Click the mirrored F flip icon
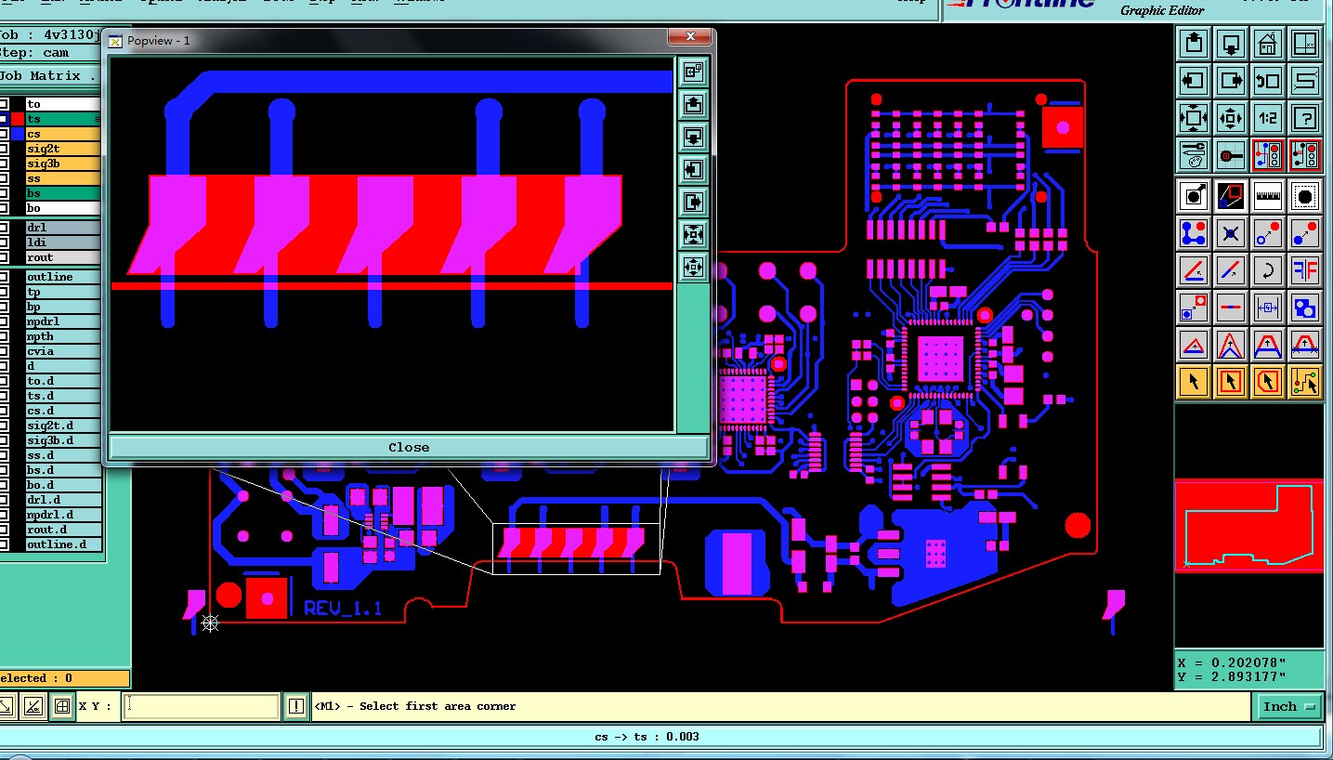Image resolution: width=1333 pixels, height=760 pixels. [1305, 270]
